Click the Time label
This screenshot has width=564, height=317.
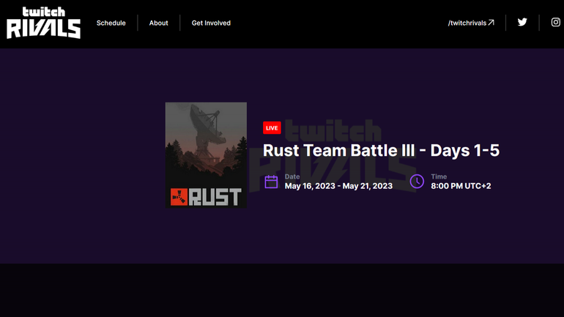(439, 176)
